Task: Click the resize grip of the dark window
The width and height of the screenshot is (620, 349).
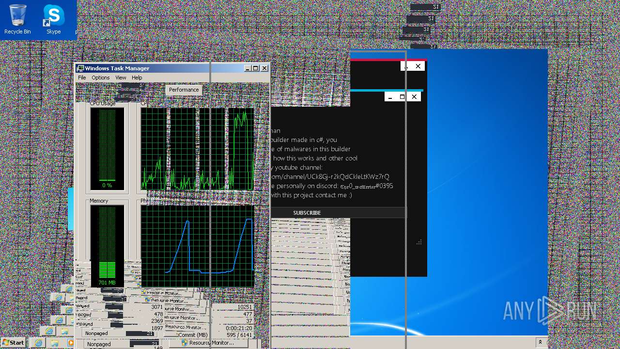Action: [x=419, y=242]
